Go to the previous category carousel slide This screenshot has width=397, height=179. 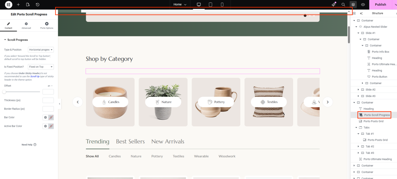point(78,102)
